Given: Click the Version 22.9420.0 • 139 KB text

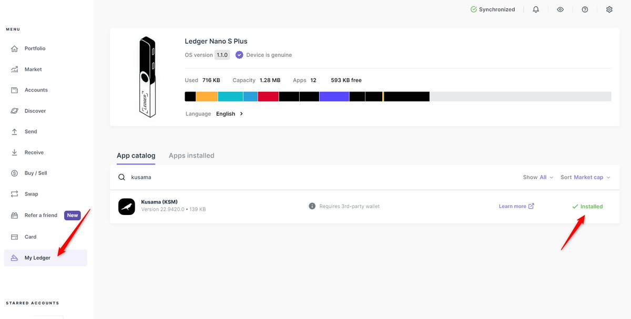Looking at the screenshot, I should (x=174, y=209).
